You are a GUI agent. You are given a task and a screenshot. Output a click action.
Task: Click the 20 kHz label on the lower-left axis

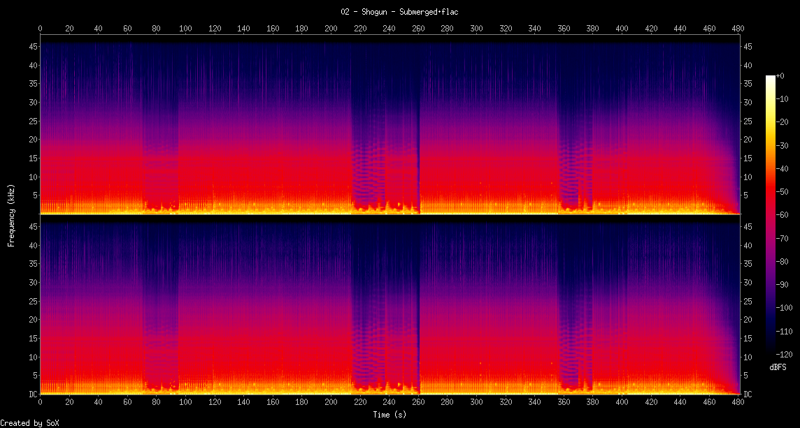point(32,320)
